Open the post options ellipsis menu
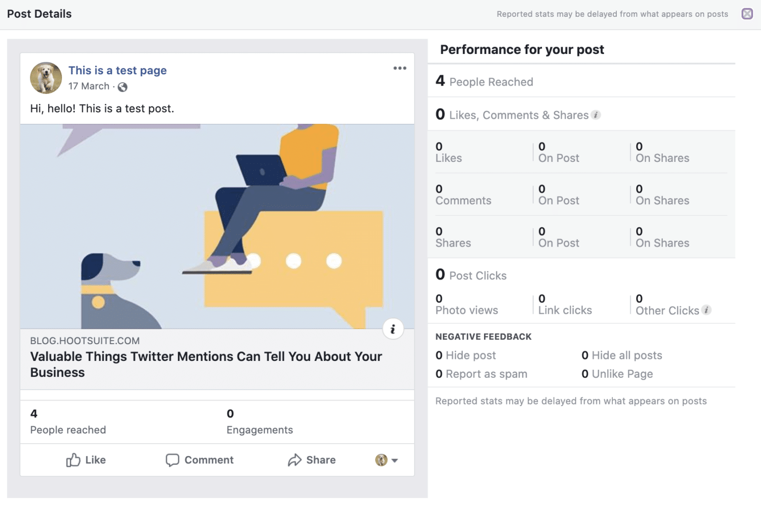The image size is (761, 506). pyautogui.click(x=399, y=68)
